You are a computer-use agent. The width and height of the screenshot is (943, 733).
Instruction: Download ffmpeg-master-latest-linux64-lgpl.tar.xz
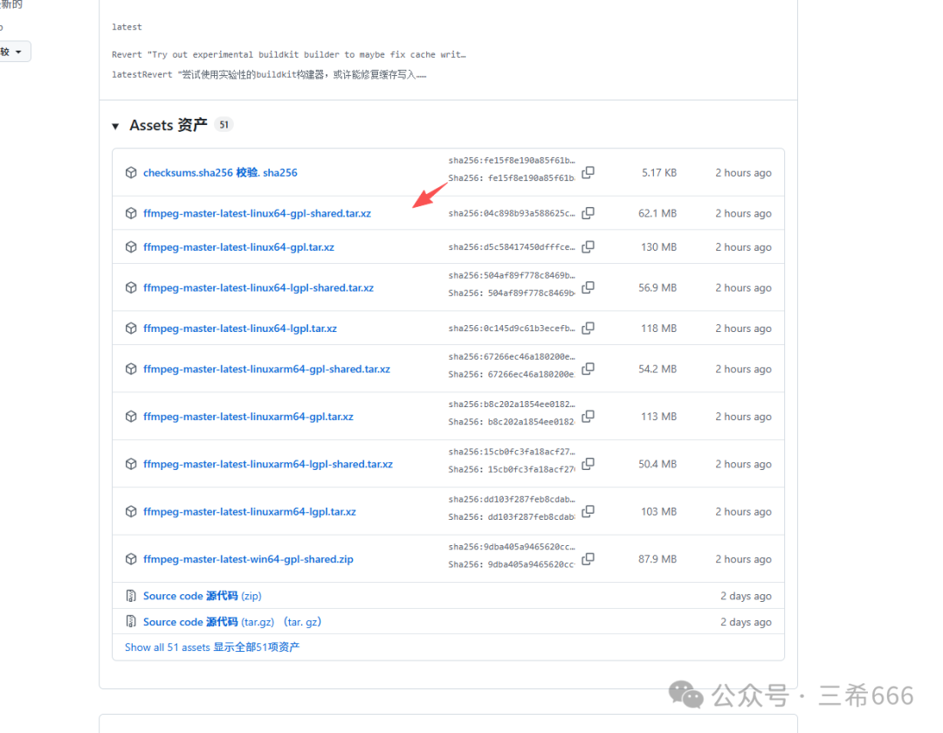point(240,328)
